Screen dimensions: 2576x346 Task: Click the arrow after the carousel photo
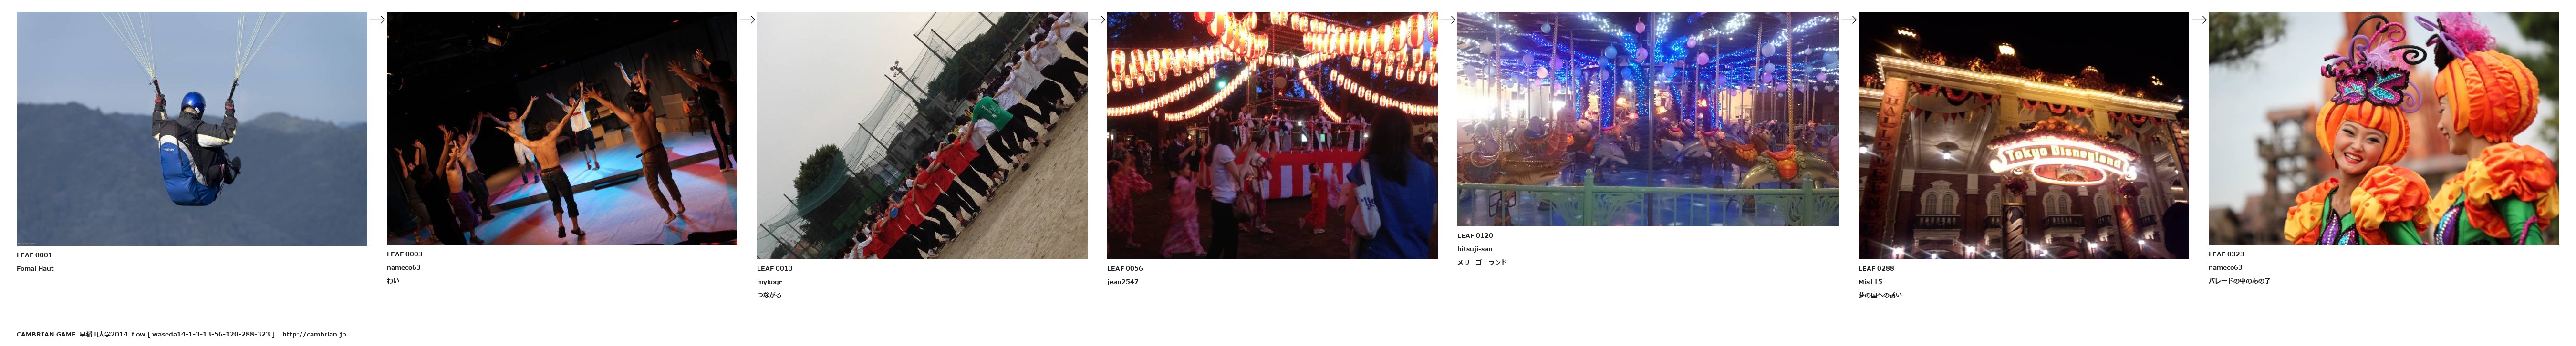click(x=1848, y=19)
